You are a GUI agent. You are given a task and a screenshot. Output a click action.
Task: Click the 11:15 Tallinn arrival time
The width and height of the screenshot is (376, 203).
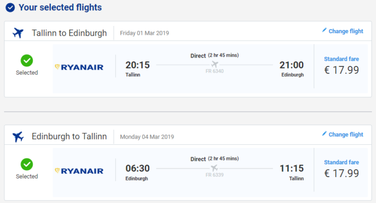click(292, 168)
